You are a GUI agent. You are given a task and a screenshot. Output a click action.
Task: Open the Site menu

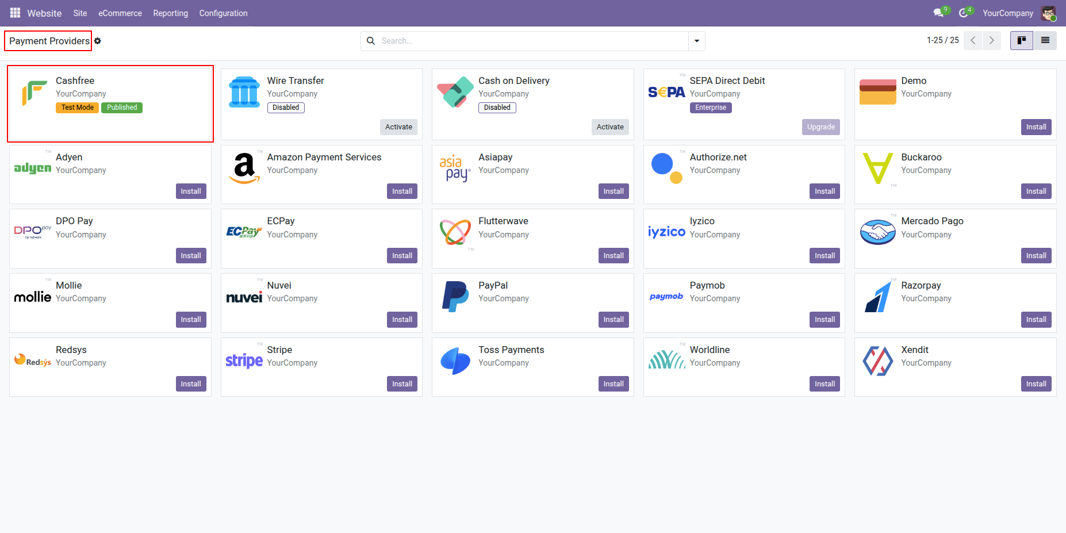click(80, 13)
